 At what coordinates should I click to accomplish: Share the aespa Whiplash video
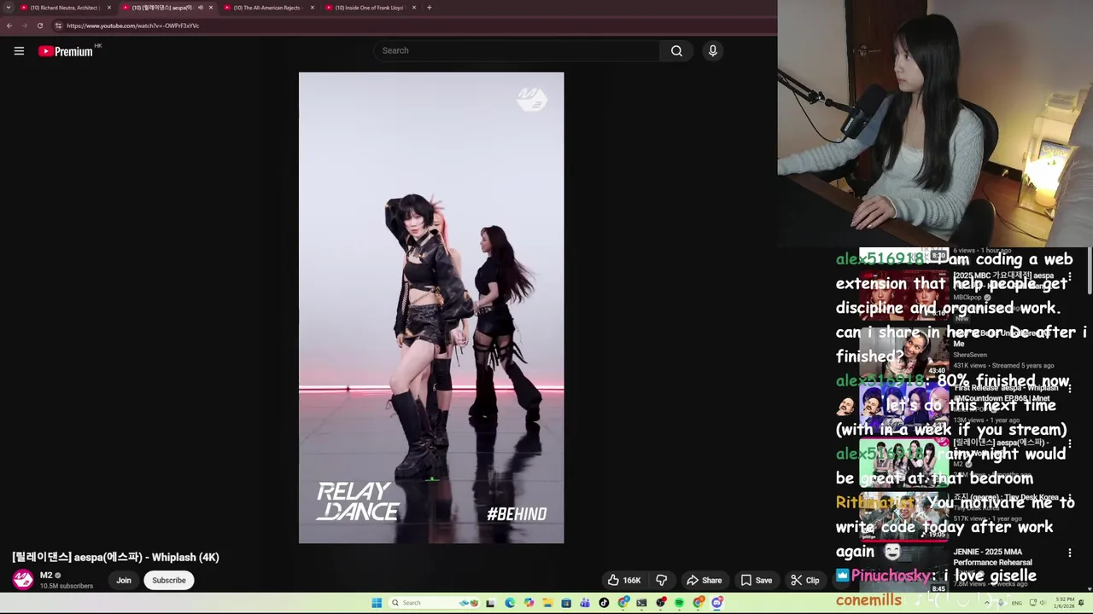point(704,580)
